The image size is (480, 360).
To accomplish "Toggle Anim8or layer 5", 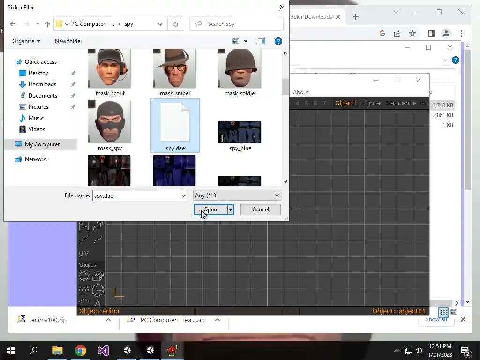I will coord(307,103).
